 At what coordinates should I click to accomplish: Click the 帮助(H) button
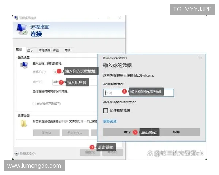tap(112, 152)
